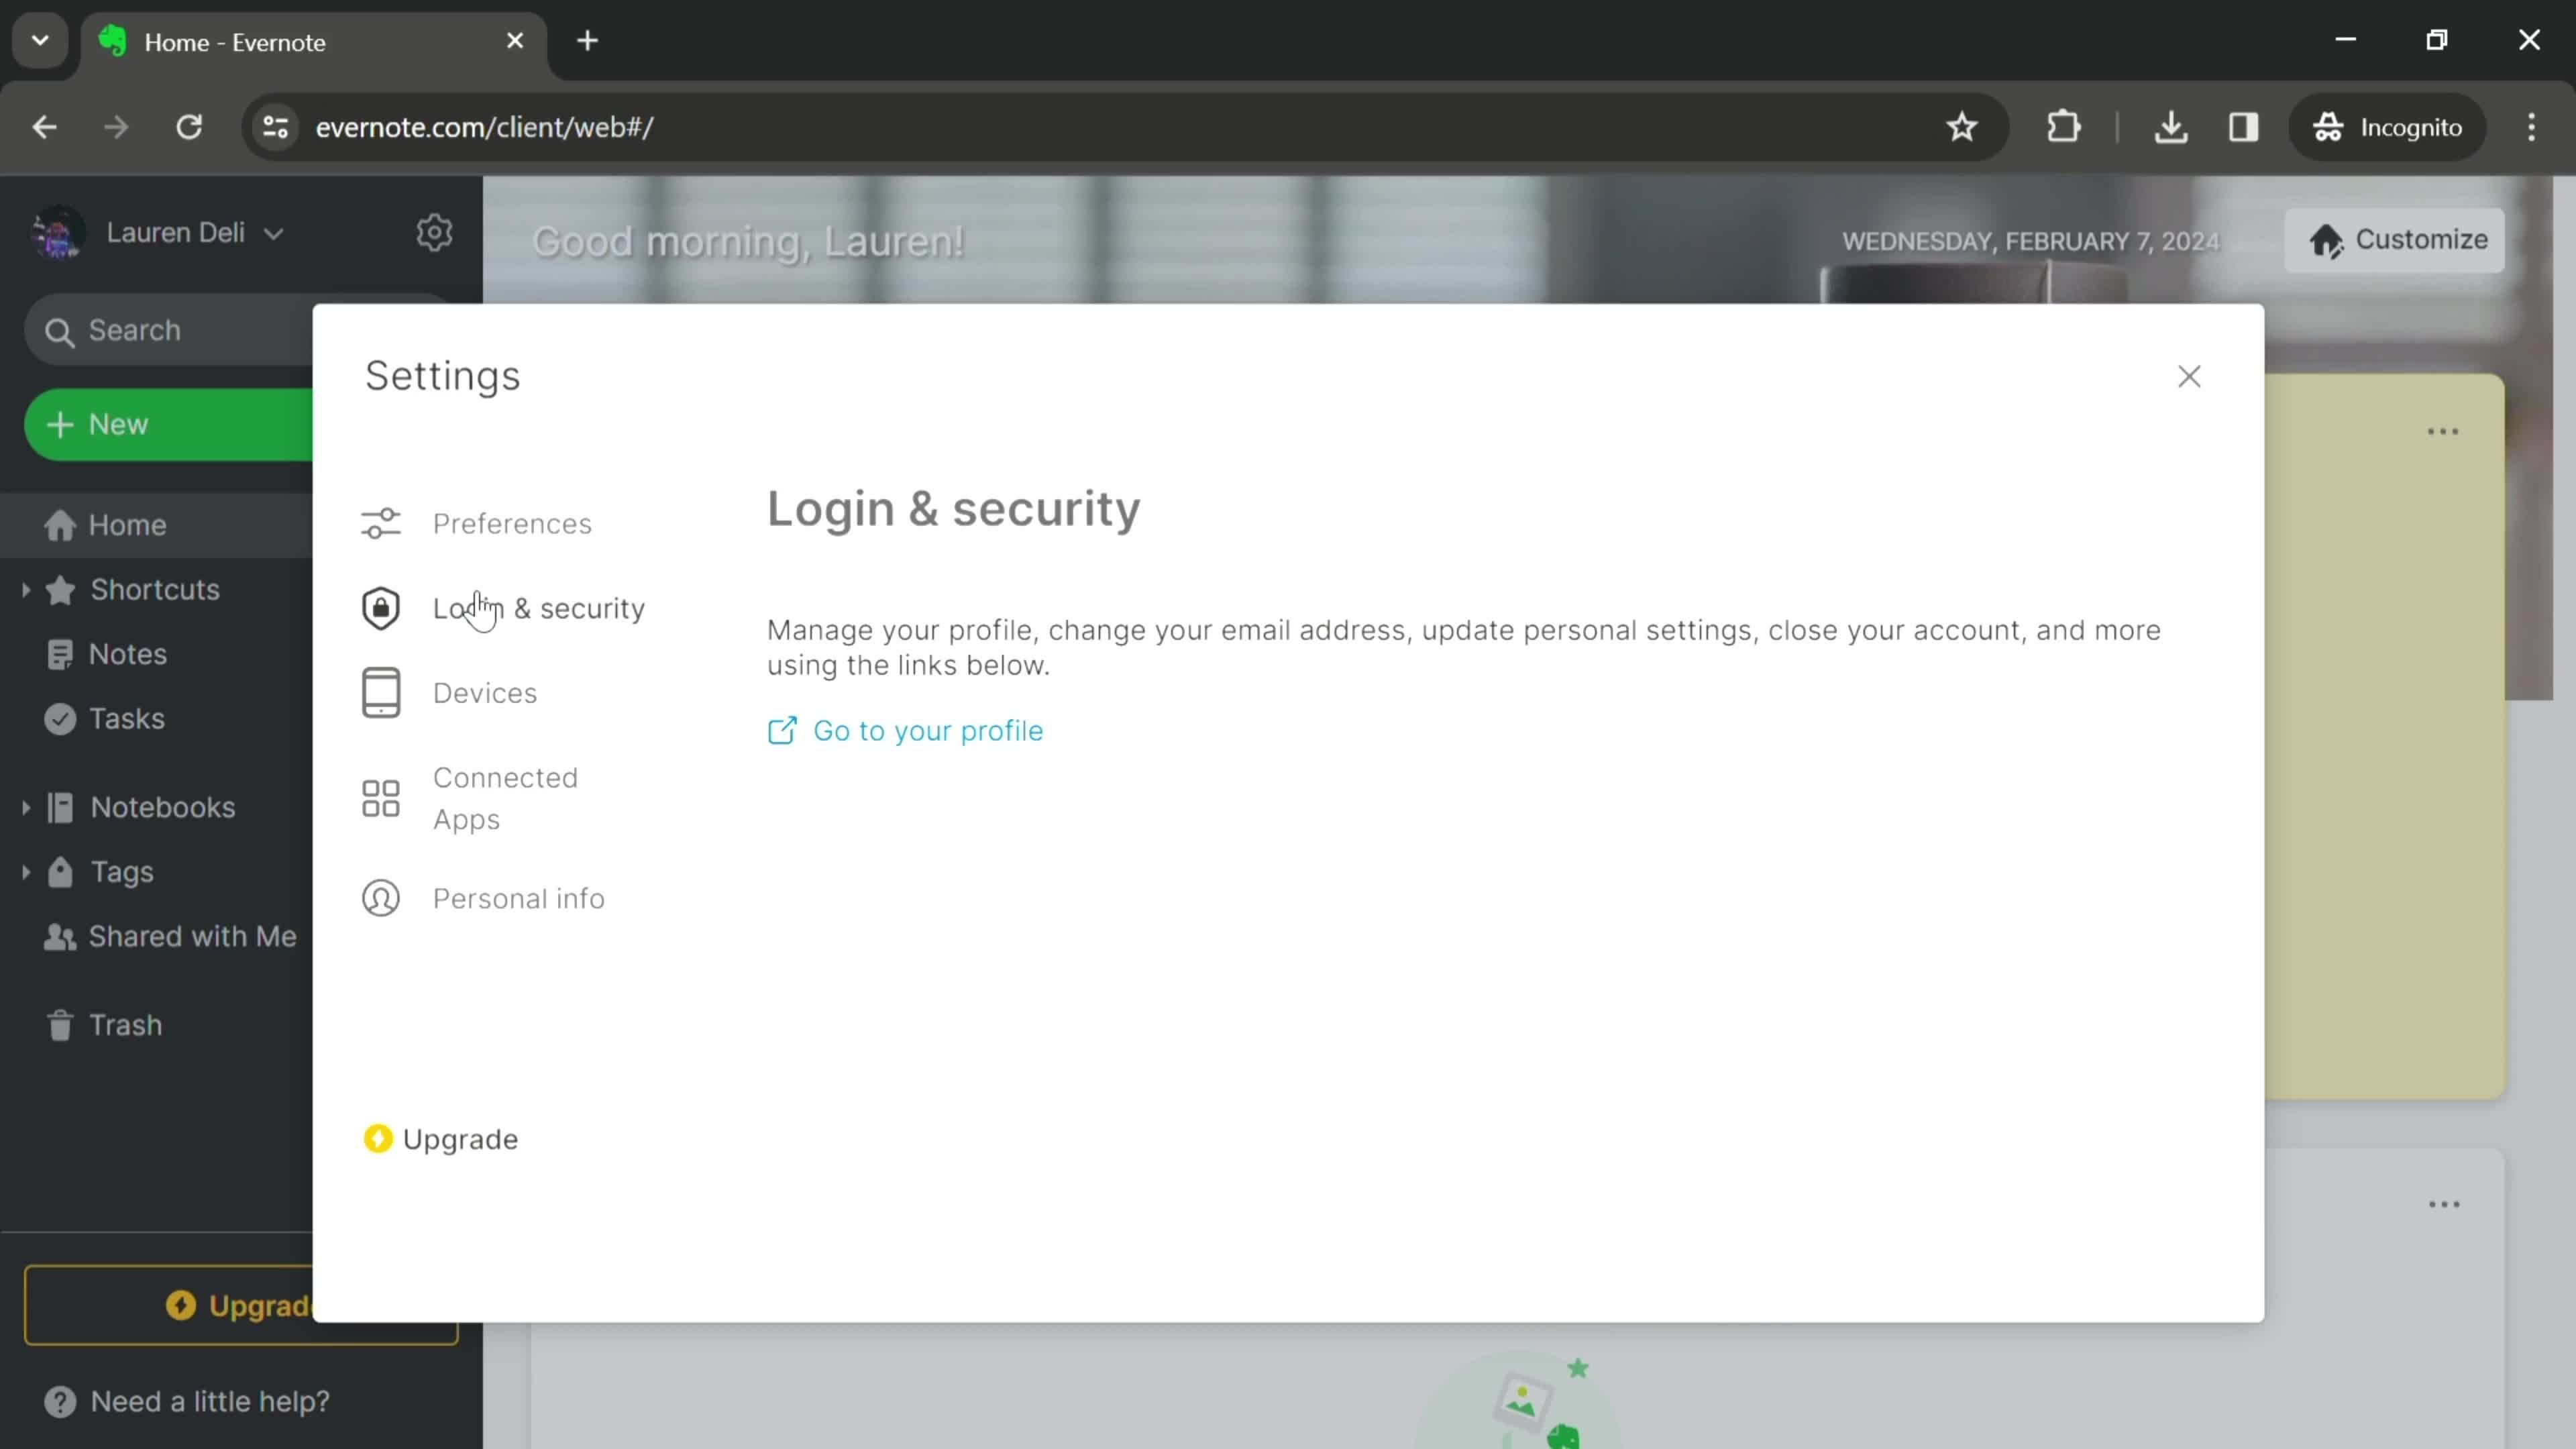
Task: Click the Upgrade star icon
Action: tap(378, 1138)
